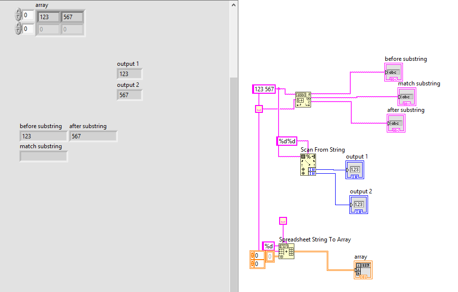Screen dimensions: 458x292
Task: Click the output 2 numeric terminal
Action: (359, 205)
